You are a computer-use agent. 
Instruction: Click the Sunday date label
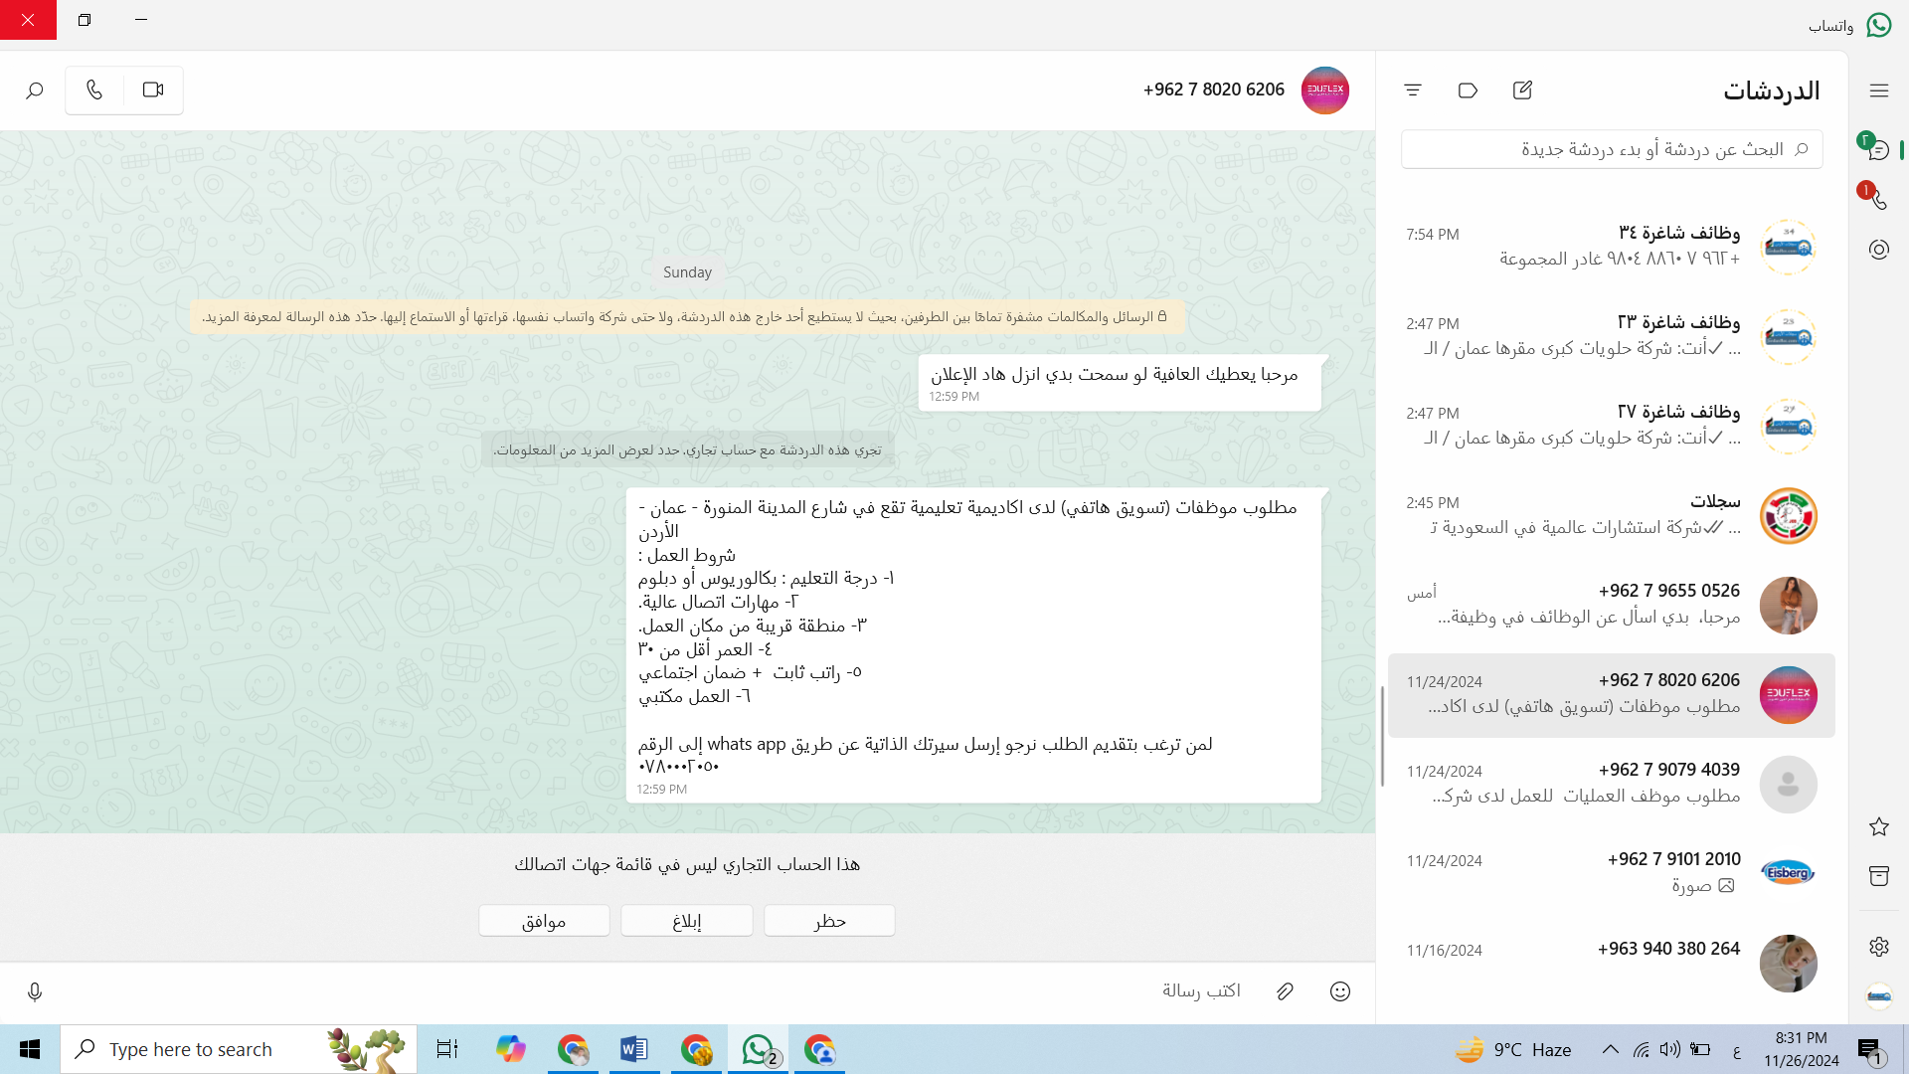pyautogui.click(x=687, y=272)
